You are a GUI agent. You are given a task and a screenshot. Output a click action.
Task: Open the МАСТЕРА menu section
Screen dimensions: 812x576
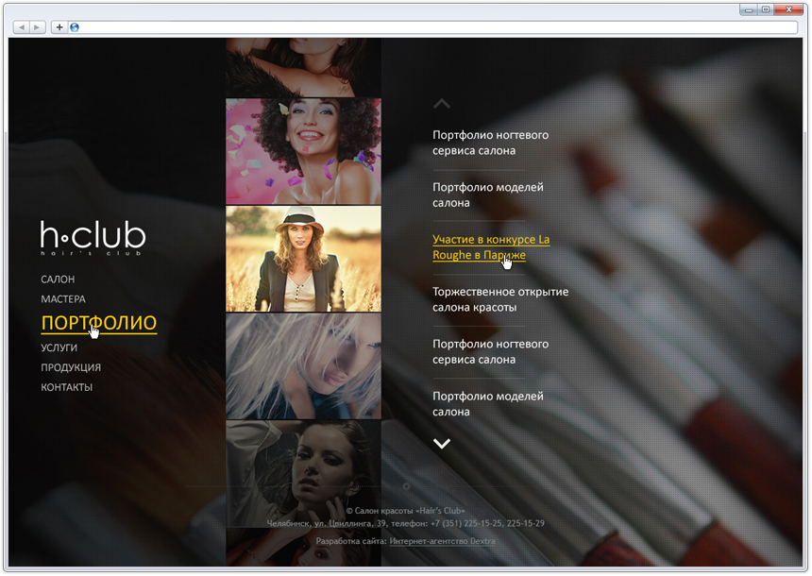[x=63, y=299]
